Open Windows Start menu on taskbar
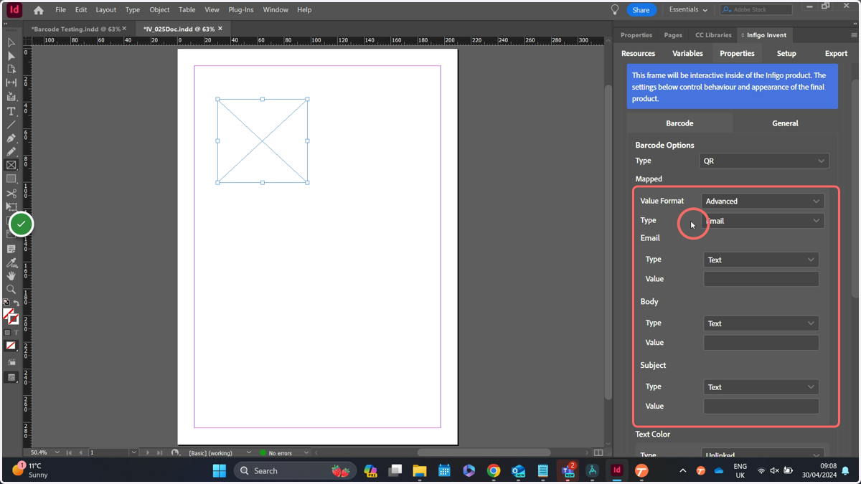 point(220,471)
